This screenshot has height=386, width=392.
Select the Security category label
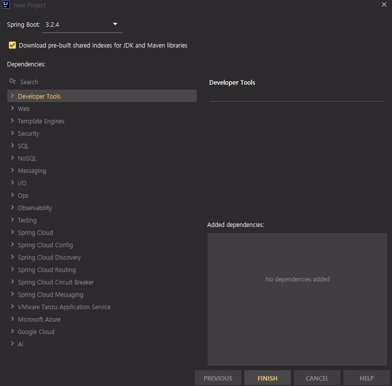coord(29,134)
